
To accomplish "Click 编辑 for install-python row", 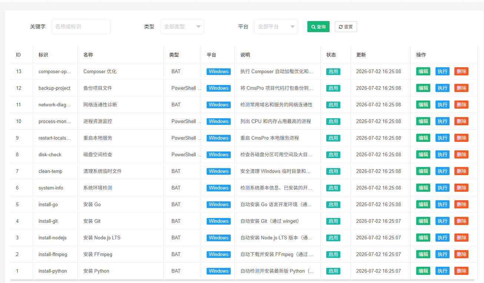I will pyautogui.click(x=423, y=271).
